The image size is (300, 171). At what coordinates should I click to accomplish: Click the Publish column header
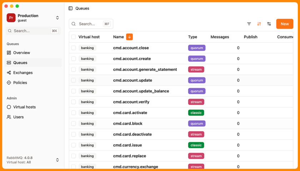(x=250, y=37)
